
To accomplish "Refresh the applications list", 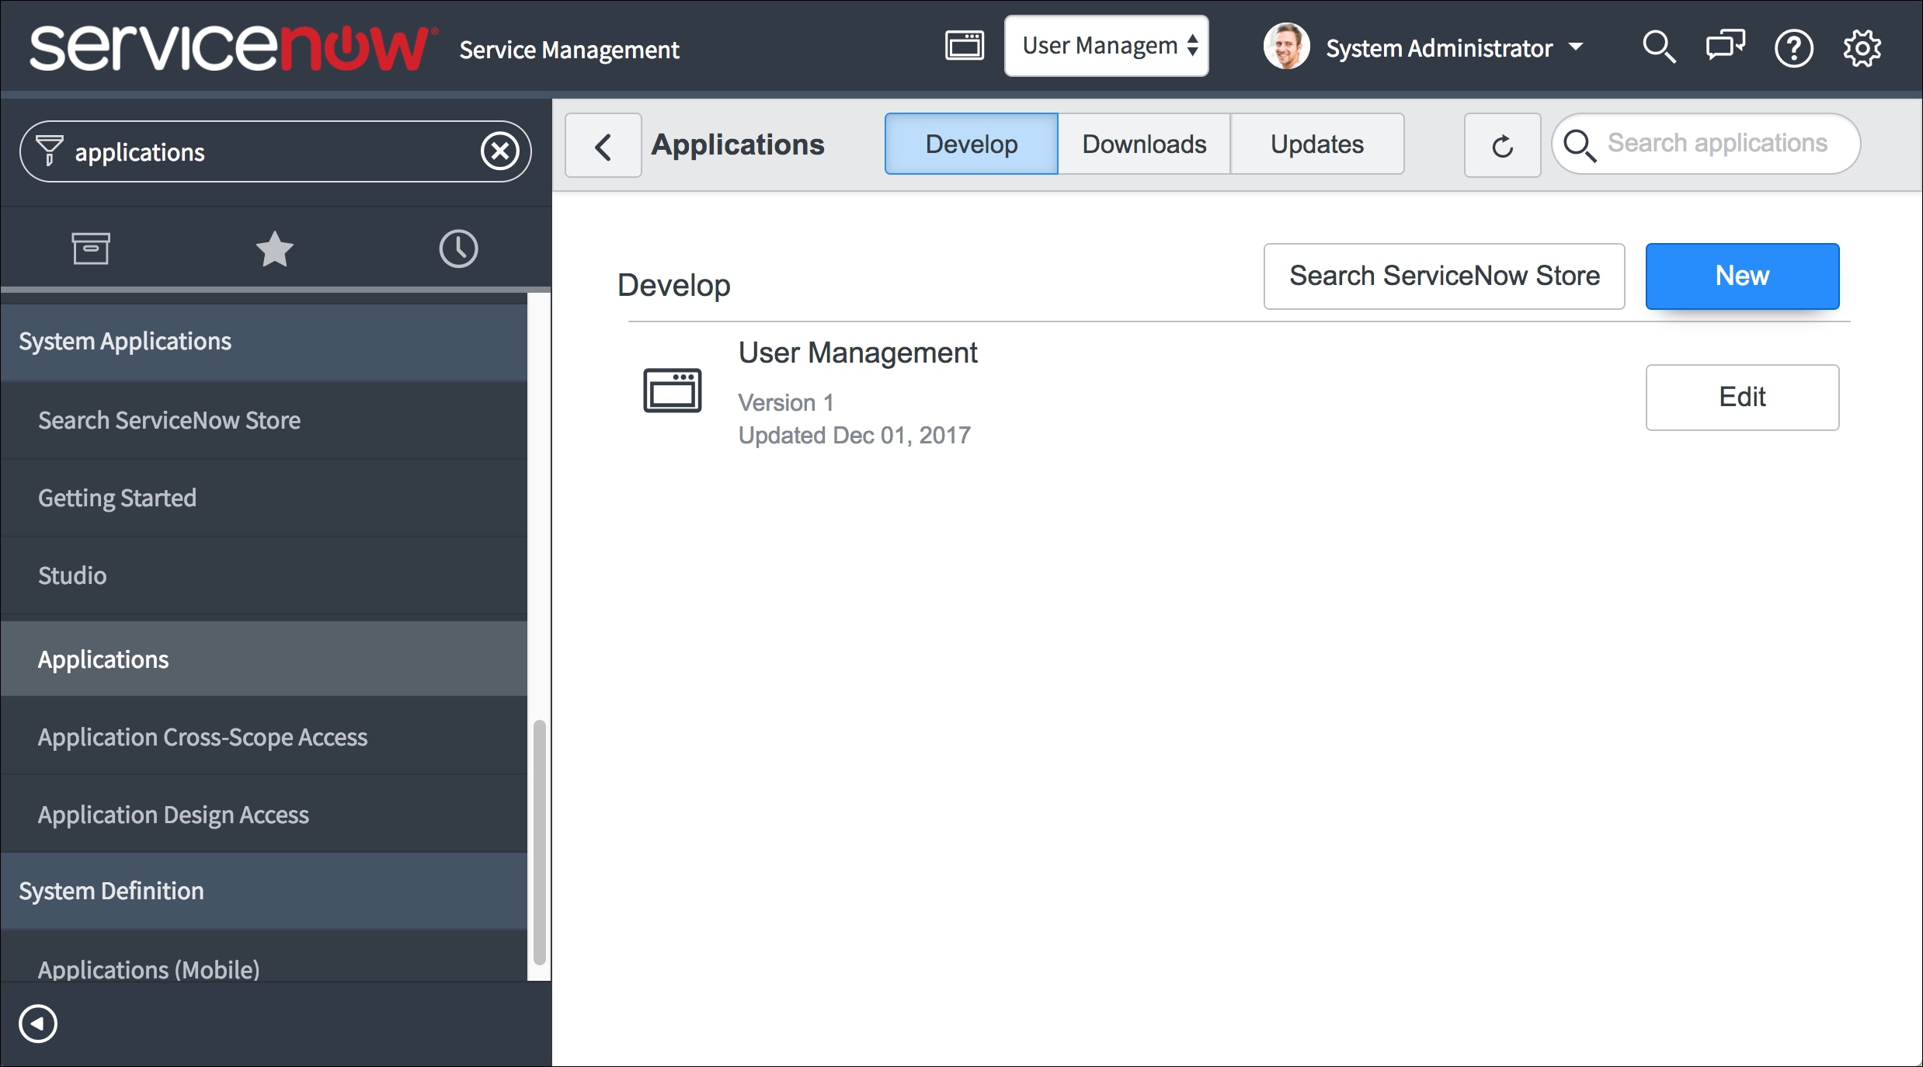I will click(1500, 146).
